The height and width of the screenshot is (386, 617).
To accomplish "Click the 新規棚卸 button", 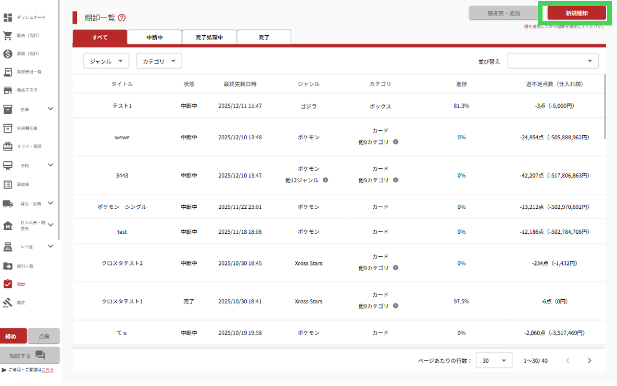I will 576,13.
